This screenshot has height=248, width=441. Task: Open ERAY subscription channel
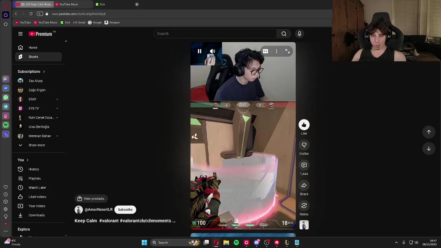[38, 99]
